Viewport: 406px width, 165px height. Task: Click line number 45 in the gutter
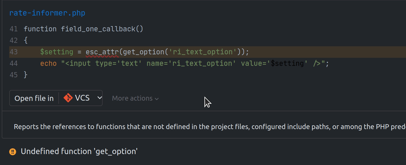tap(14, 75)
